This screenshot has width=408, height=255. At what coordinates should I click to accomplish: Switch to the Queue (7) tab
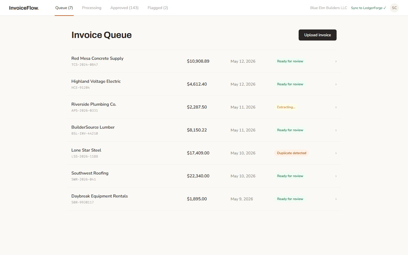64,8
